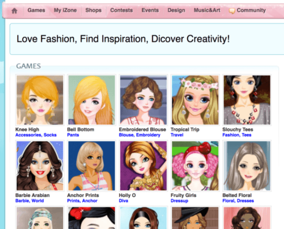Open the Shops menu item
284x229 pixels.
[93, 11]
